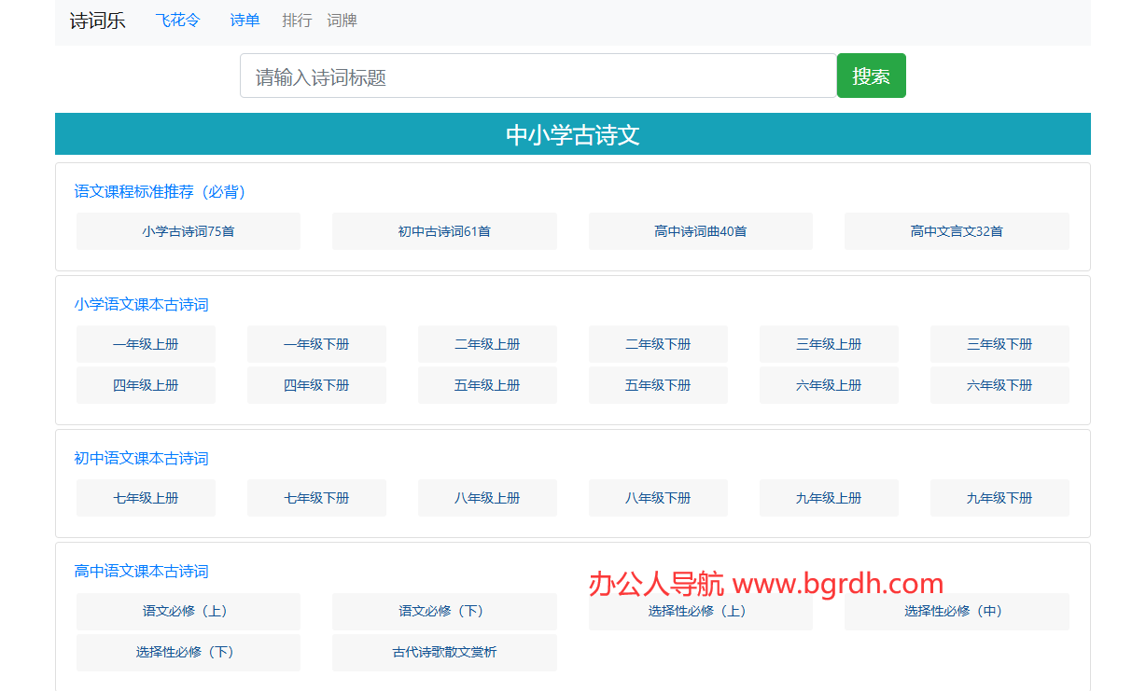
Task: Select 九年级下册 button
Action: point(999,498)
